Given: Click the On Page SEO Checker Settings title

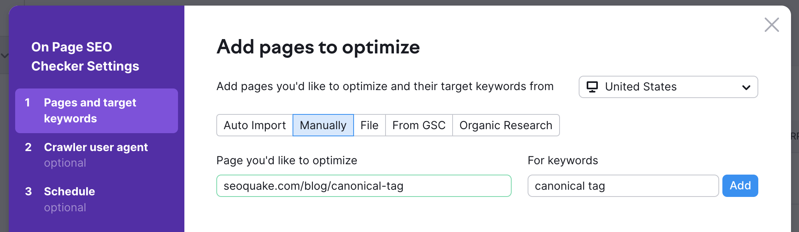Looking at the screenshot, I should 85,56.
